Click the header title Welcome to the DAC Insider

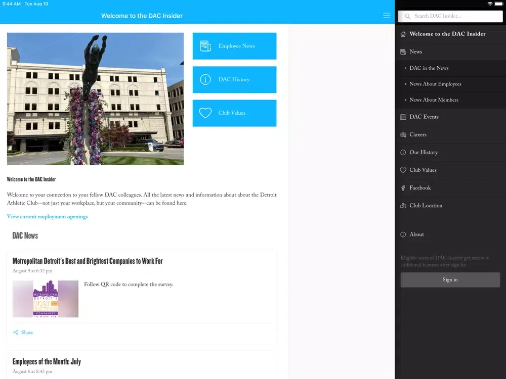[x=142, y=16]
